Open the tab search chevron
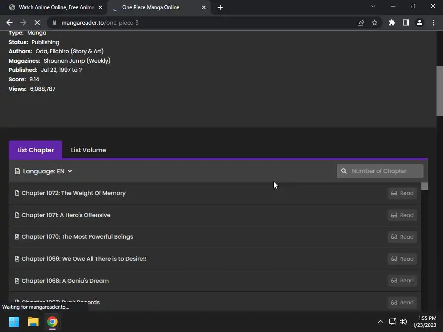Image resolution: width=443 pixels, height=332 pixels. 373,6
